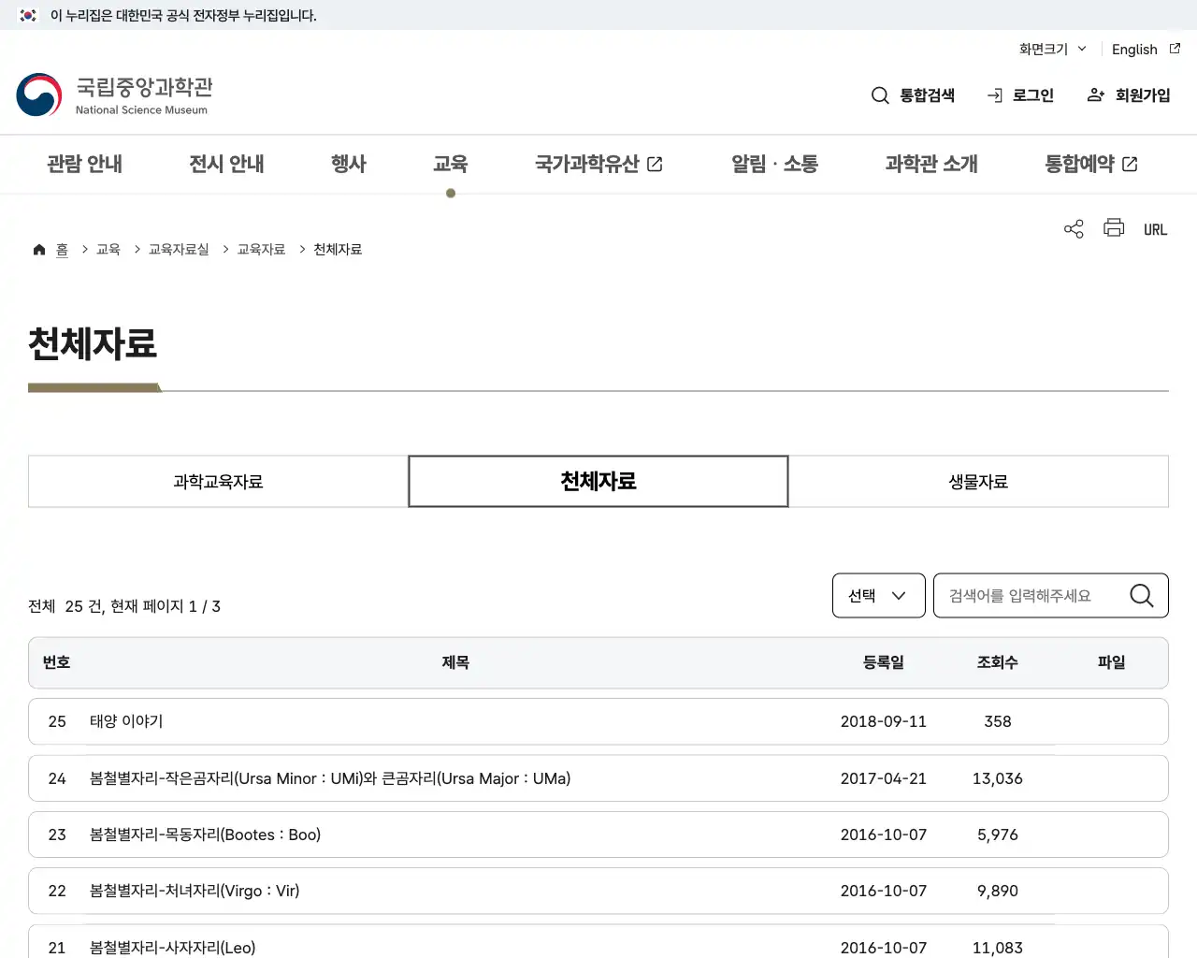Click the magnifier inside the keyword search box
The height and width of the screenshot is (958, 1197).
[x=1141, y=595]
